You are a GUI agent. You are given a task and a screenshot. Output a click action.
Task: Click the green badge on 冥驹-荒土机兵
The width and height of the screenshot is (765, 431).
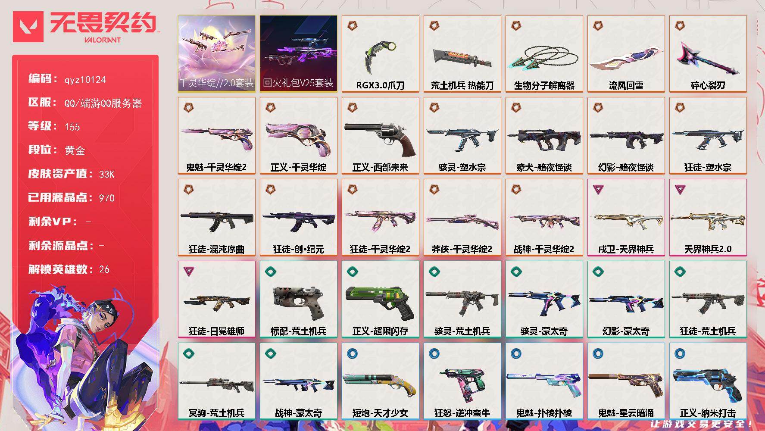[189, 353]
